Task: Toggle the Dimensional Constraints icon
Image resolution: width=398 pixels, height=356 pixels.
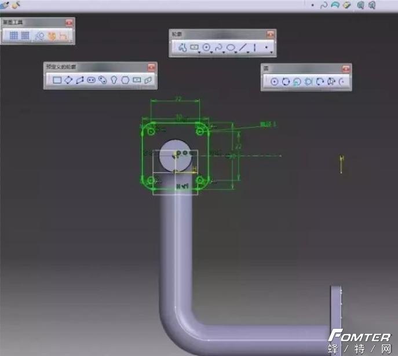Action: coord(64,36)
